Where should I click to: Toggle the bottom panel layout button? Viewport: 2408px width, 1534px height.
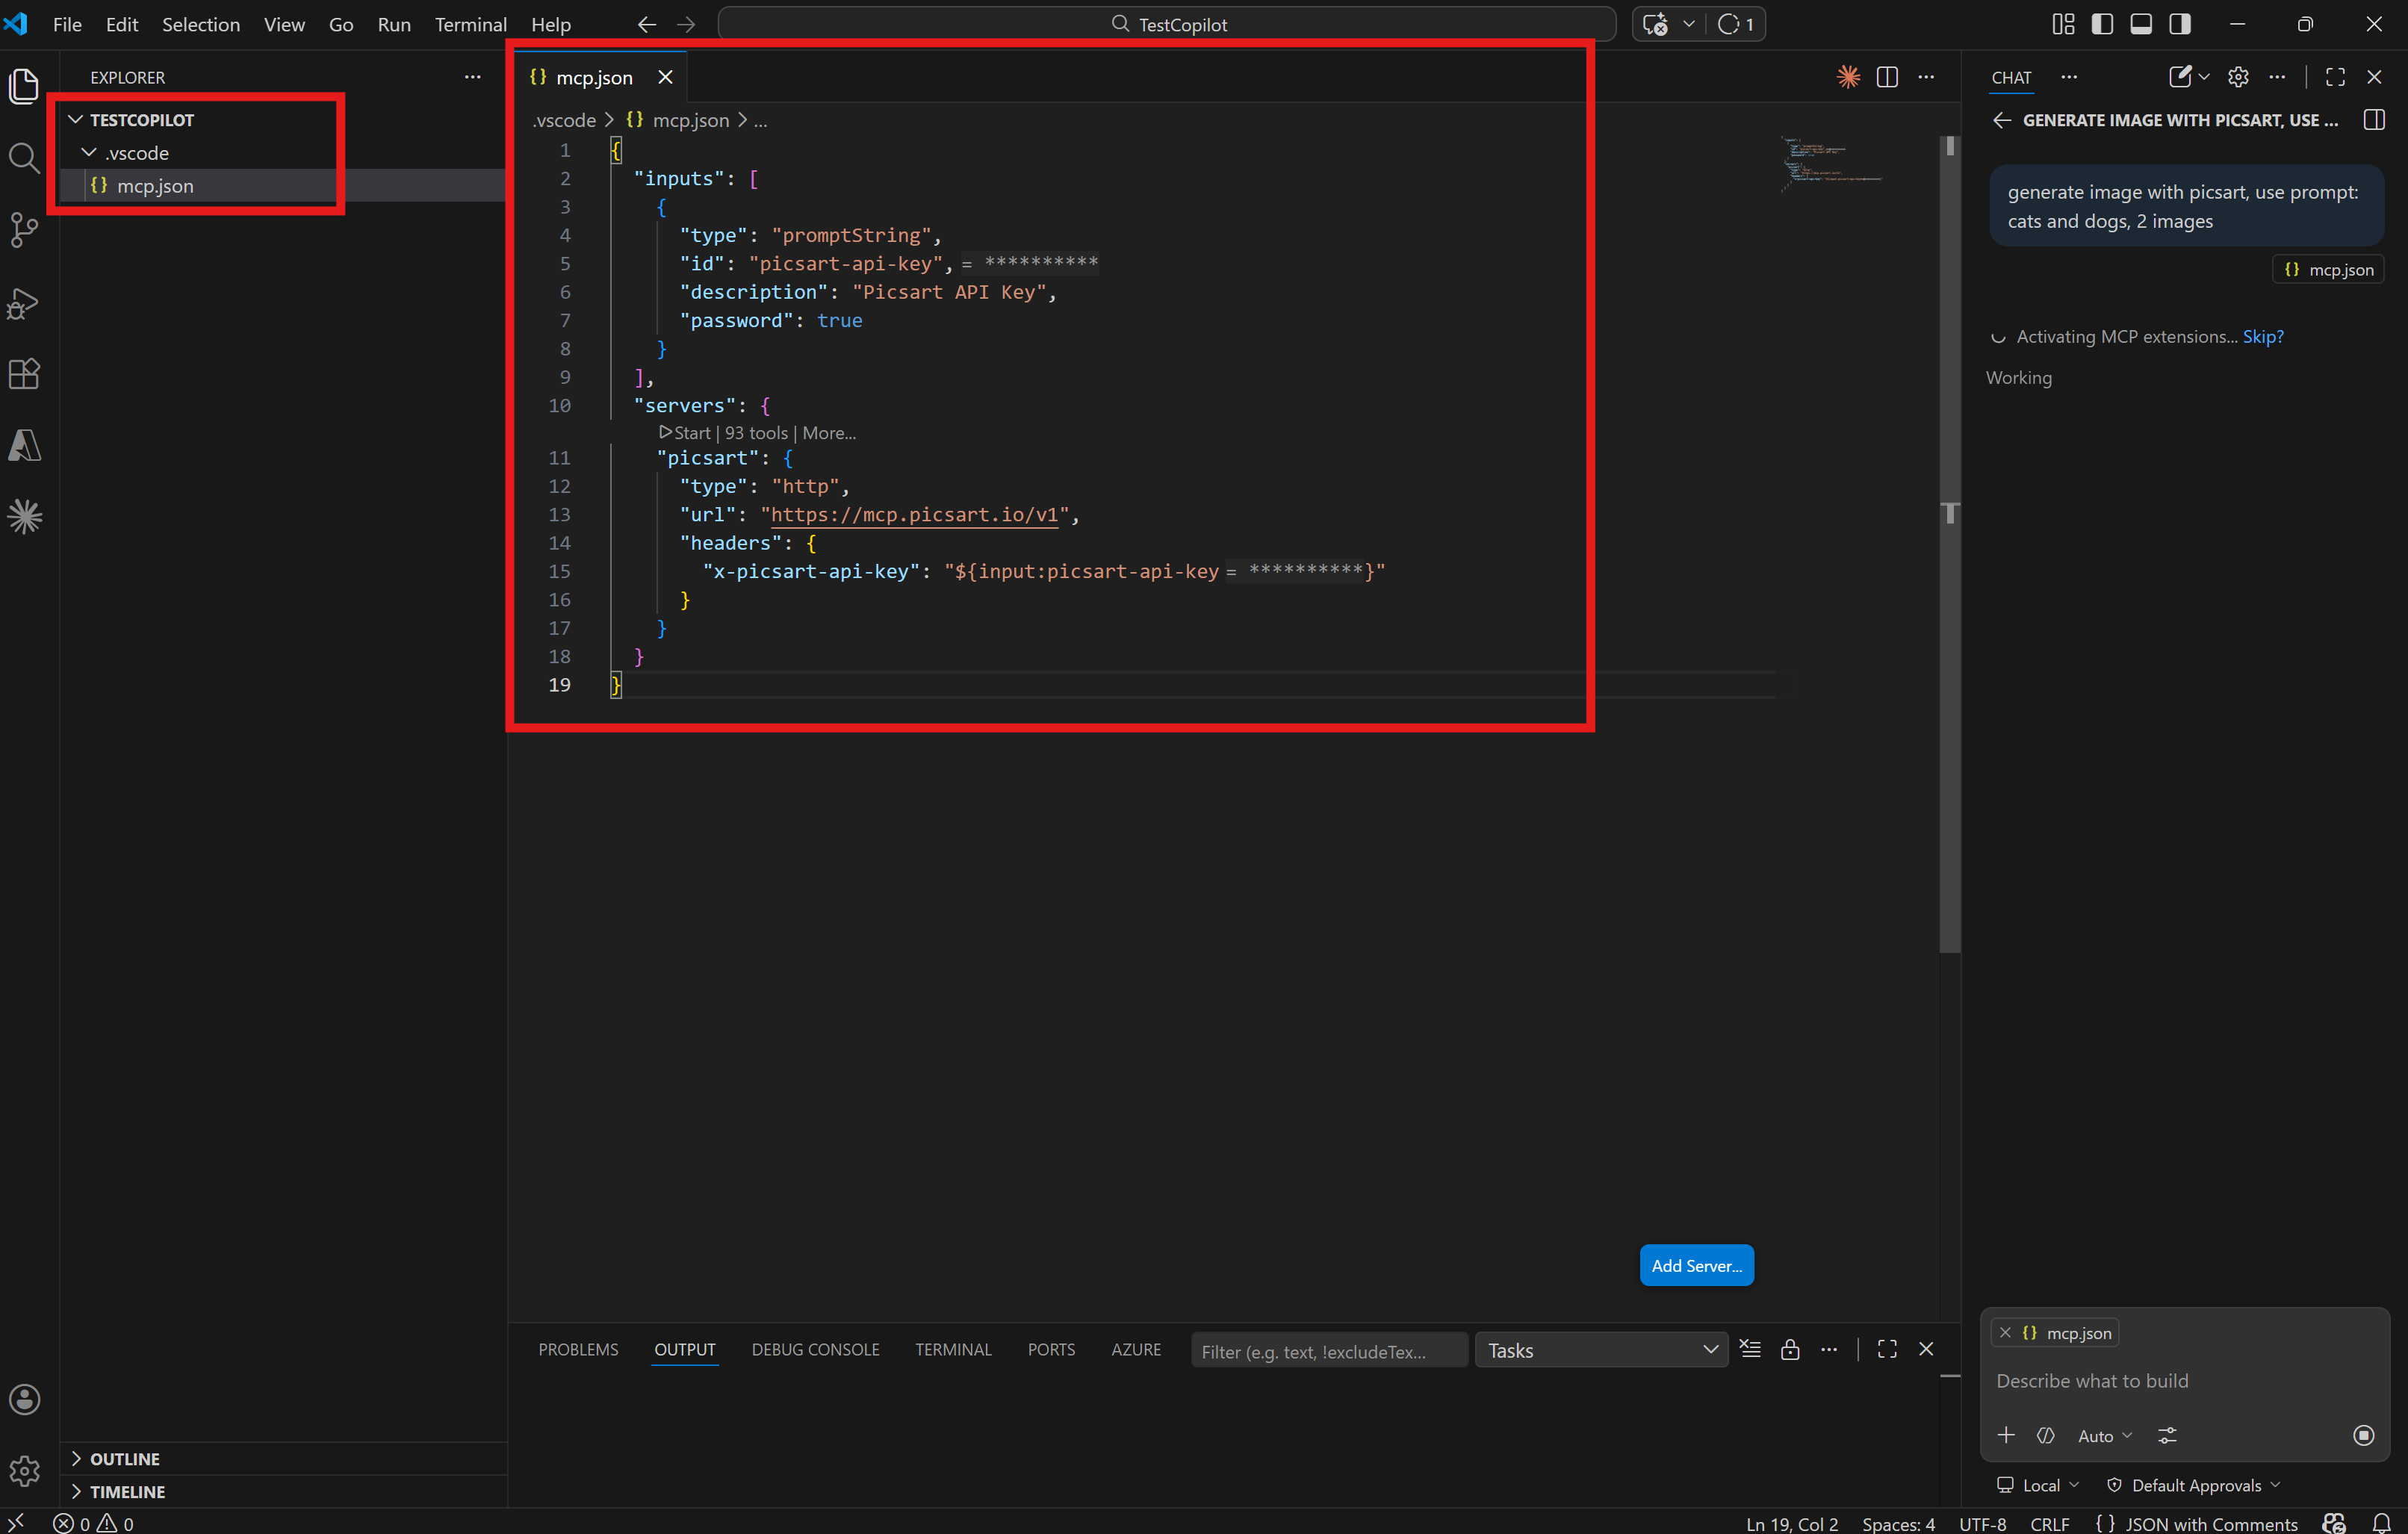point(2141,24)
